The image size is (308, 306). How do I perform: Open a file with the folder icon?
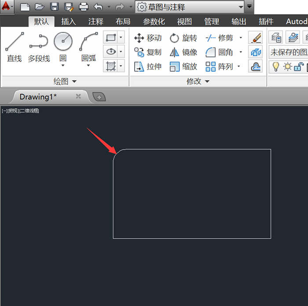tap(40, 7)
